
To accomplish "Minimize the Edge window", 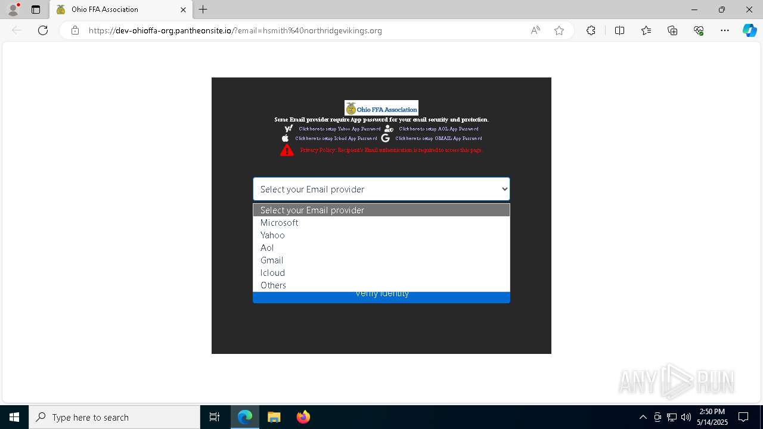I will click(x=694, y=10).
